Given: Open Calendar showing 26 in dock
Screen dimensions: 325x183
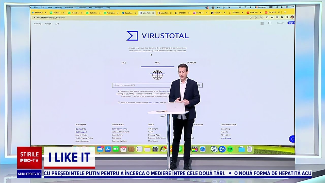Looking at the screenshot, I should [x=123, y=149].
